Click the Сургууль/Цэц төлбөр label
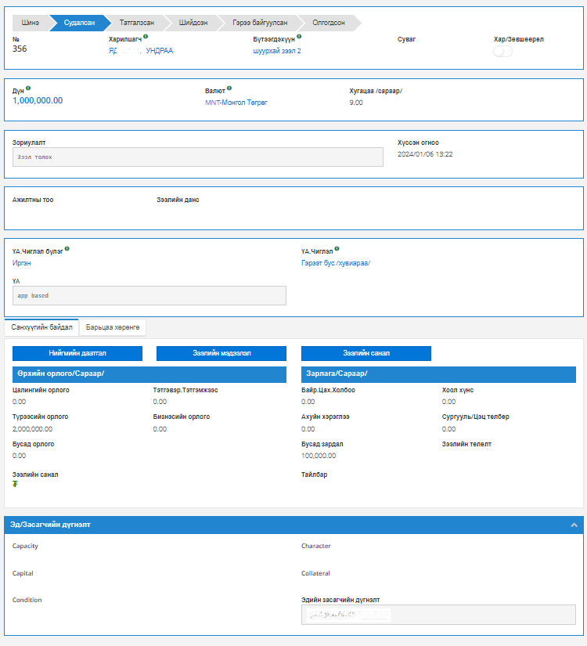Image resolution: width=587 pixels, height=646 pixels. pos(475,417)
